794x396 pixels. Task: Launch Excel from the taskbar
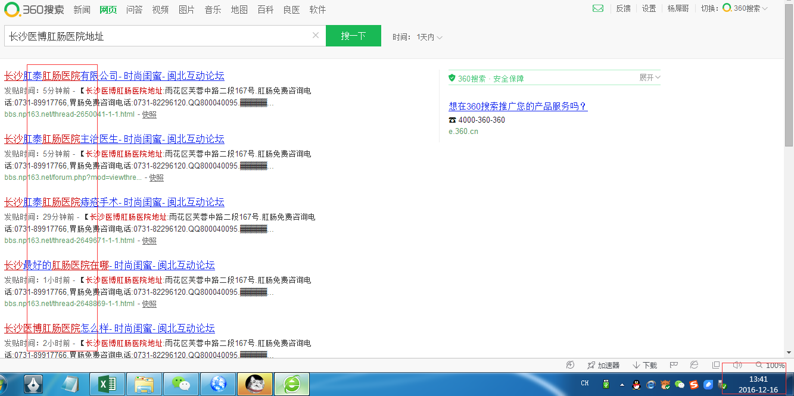(x=107, y=384)
